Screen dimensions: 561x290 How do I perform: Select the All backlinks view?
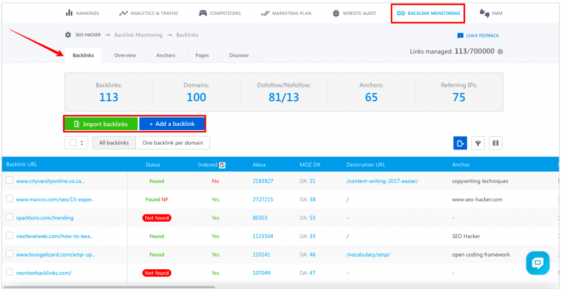tap(114, 142)
